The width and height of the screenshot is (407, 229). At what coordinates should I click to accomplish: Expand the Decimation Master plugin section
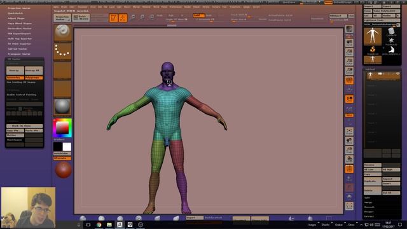(x=20, y=28)
